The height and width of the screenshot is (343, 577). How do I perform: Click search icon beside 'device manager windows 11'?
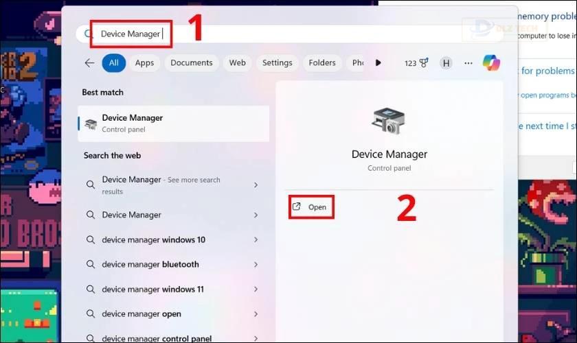[x=91, y=289]
